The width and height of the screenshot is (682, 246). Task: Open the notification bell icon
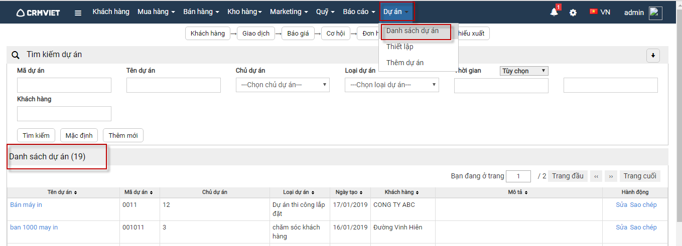(x=554, y=13)
